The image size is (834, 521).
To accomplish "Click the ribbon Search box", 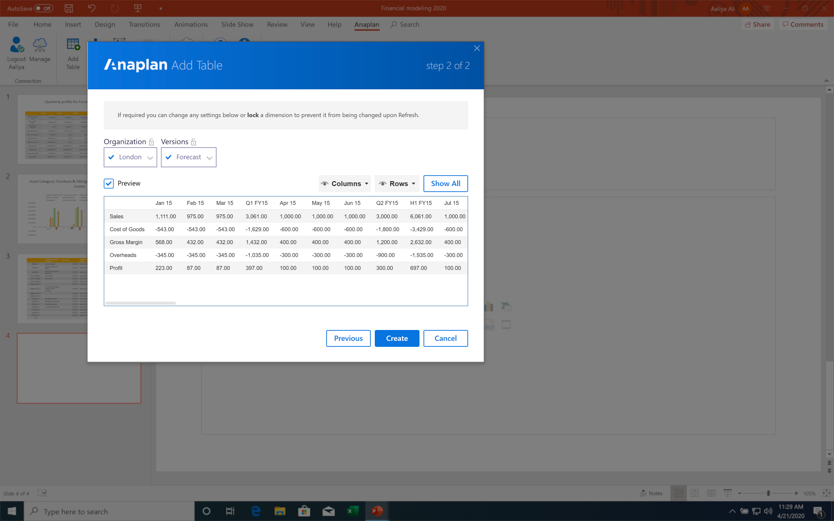I will [405, 24].
